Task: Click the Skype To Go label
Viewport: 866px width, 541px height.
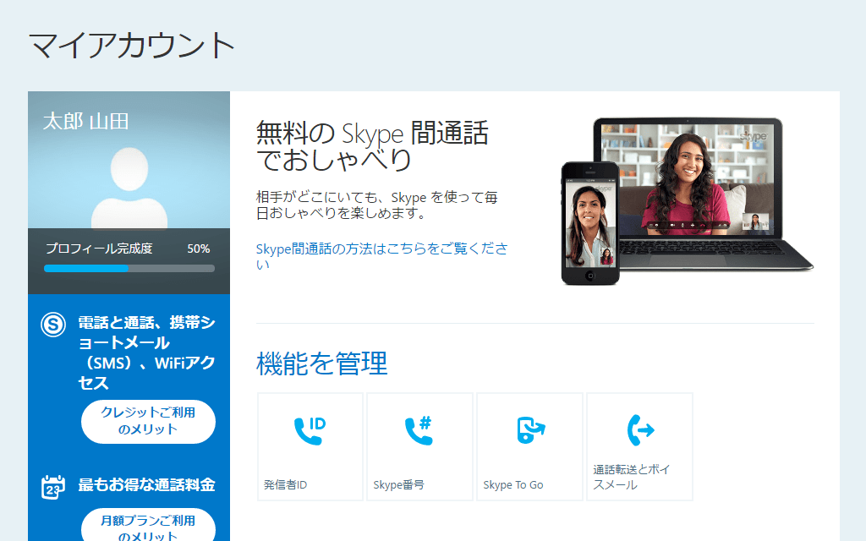Action: tap(513, 484)
